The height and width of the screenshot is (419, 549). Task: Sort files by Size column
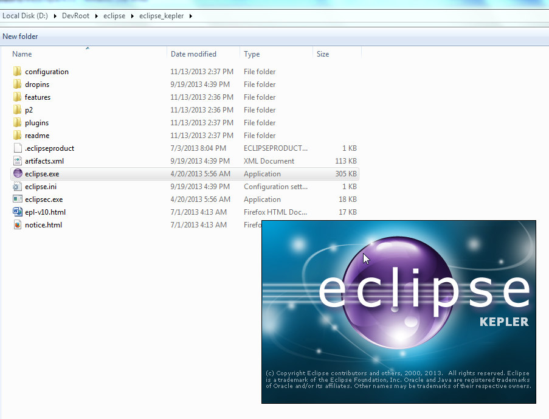[323, 54]
